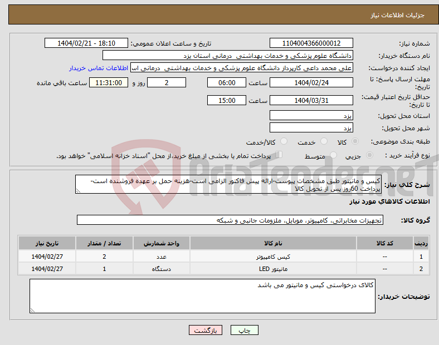
Task: Click the توضیحات خریدار textarea
Action: pyautogui.click(x=202, y=296)
